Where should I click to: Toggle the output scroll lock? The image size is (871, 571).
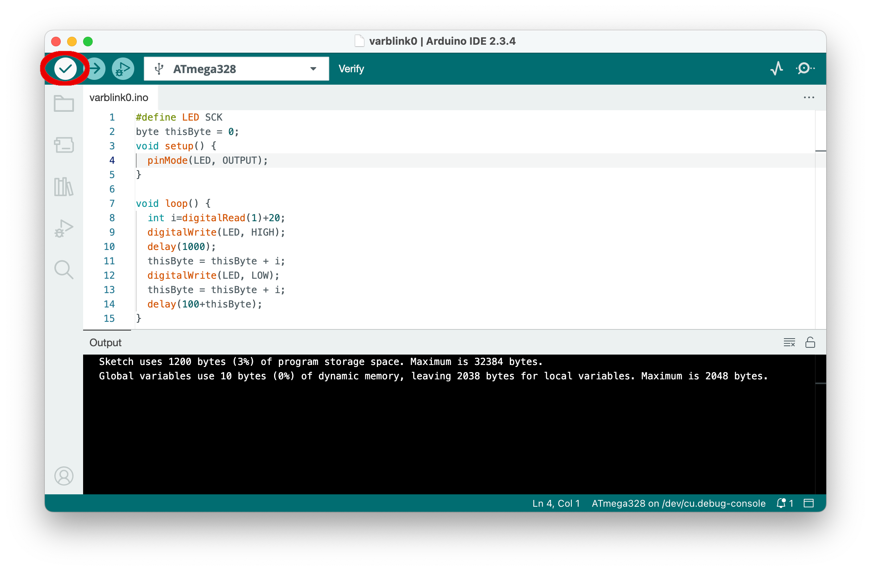point(810,343)
